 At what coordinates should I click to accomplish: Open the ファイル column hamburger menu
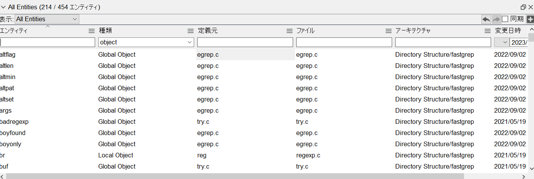coord(389,31)
